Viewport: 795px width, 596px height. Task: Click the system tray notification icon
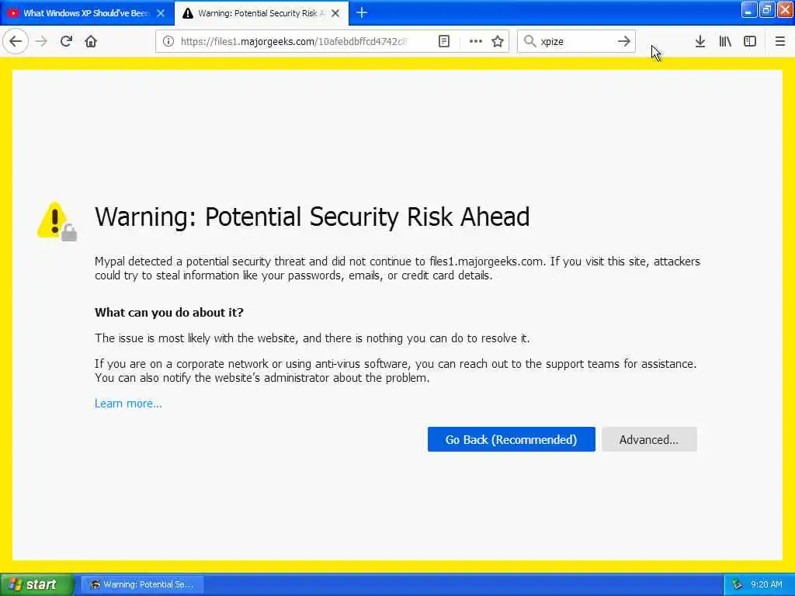point(738,584)
